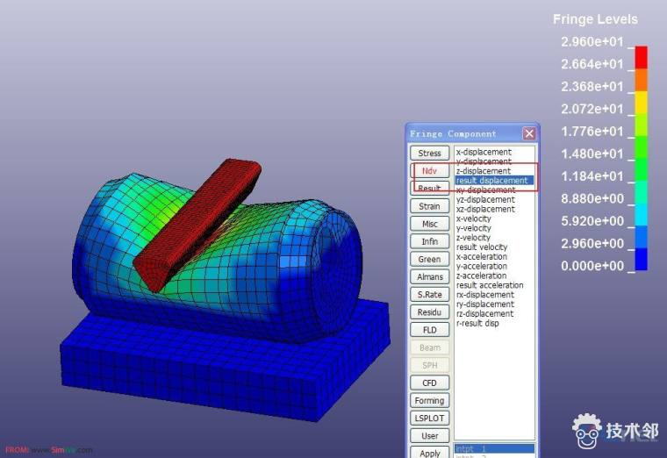Open the Strain component category
The image size is (667, 458).
click(x=429, y=206)
